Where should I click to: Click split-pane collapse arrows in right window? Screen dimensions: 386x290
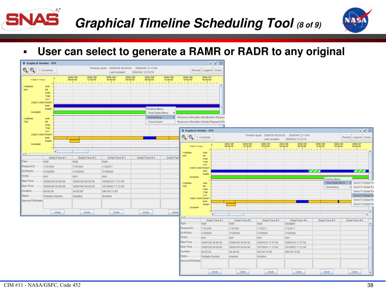(183, 217)
